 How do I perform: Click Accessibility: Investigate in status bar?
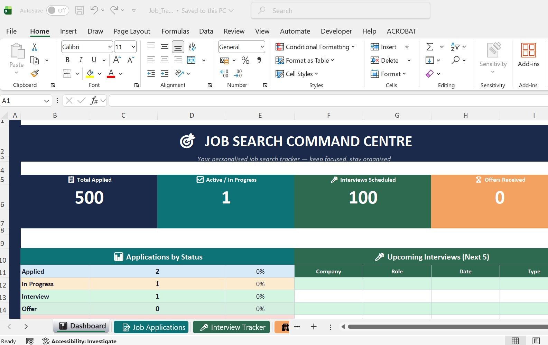pyautogui.click(x=79, y=341)
